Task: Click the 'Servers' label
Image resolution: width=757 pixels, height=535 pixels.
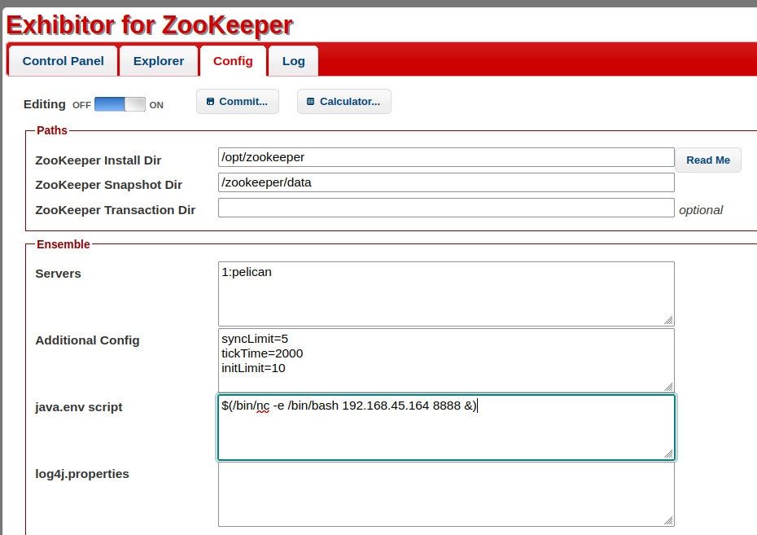Action: pos(58,274)
